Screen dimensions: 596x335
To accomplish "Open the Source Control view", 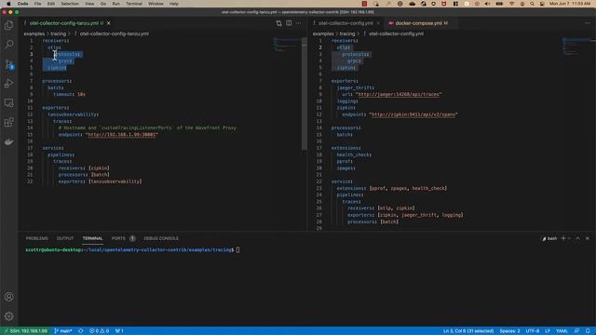I will (x=8, y=64).
